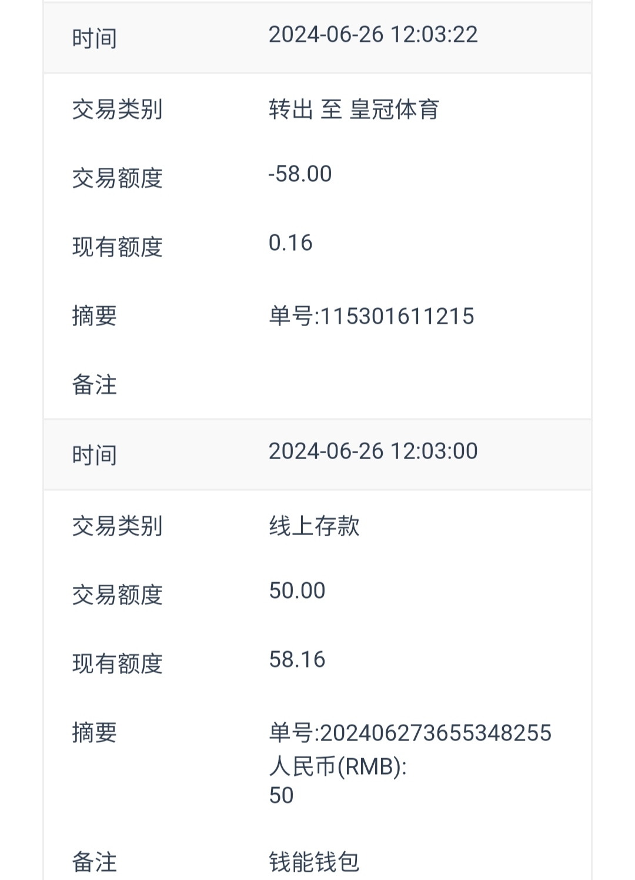This screenshot has width=635, height=880.
Task: Tap the empty 备注 label of the transfer-out record
Action: pos(94,385)
